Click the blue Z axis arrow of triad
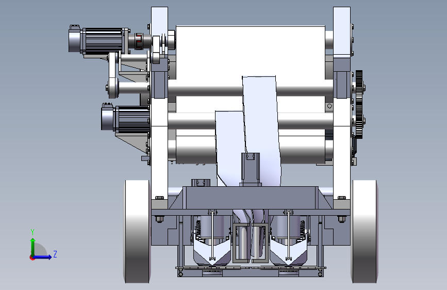Screen dimensions: 447x290 coord(43,257)
